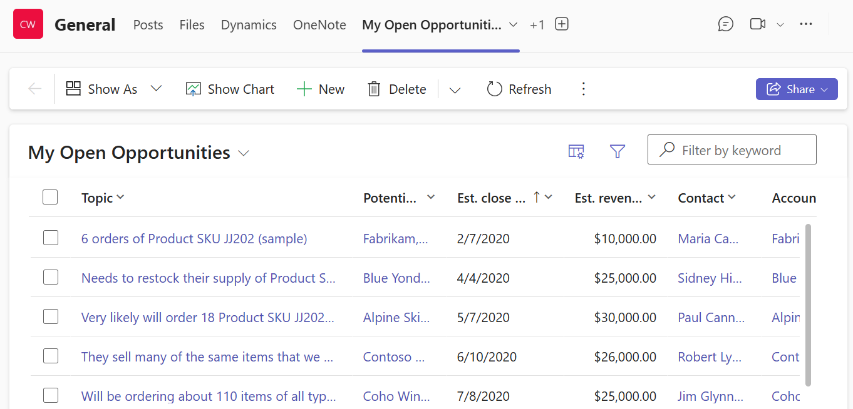The height and width of the screenshot is (409, 853).
Task: Open the Est. close column sort dropdown
Action: point(548,197)
